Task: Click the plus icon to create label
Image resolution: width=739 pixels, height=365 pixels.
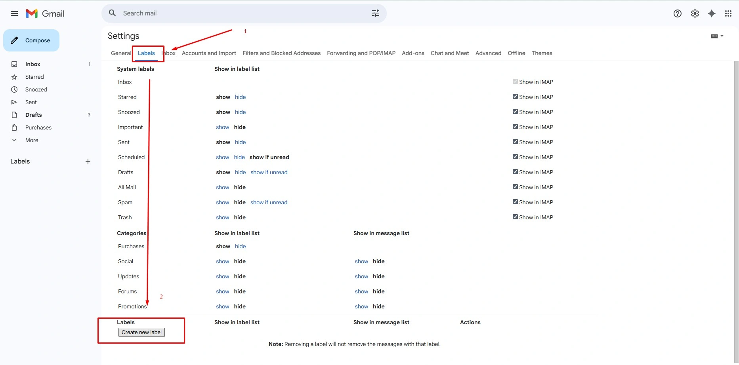Action: [88, 162]
